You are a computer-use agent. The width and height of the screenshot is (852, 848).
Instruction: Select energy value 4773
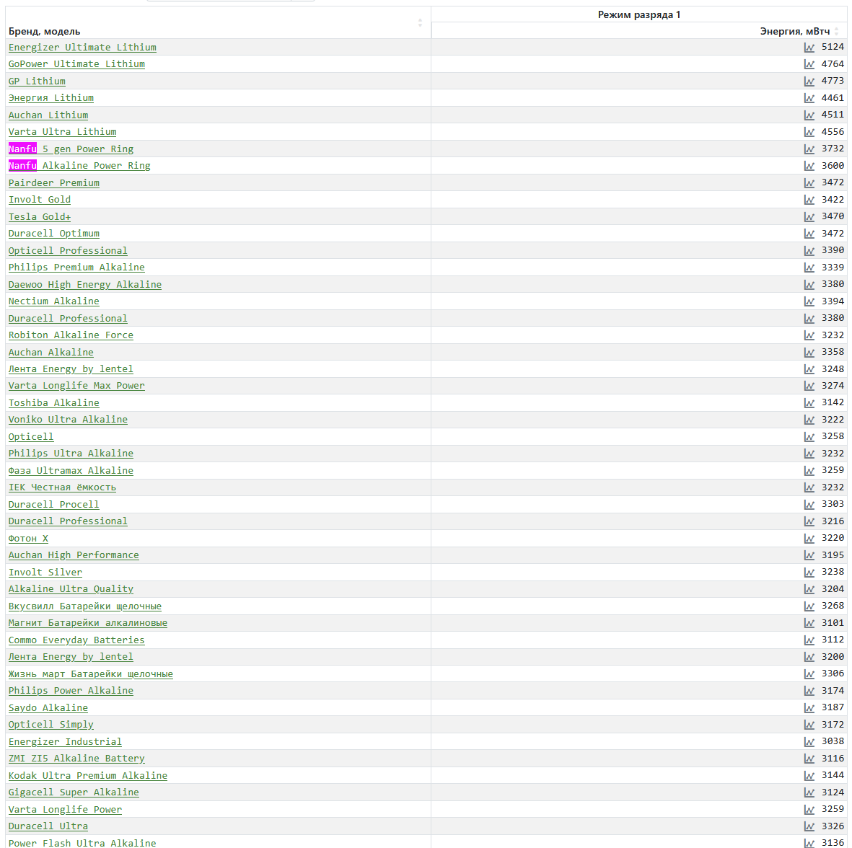[x=833, y=81]
